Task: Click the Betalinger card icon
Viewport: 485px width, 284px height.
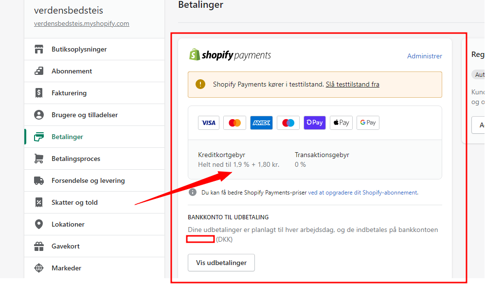Action: click(x=38, y=137)
